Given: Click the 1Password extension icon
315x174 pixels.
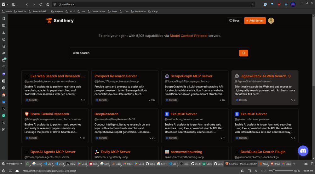Looking at the screenshot, I should (265, 4).
